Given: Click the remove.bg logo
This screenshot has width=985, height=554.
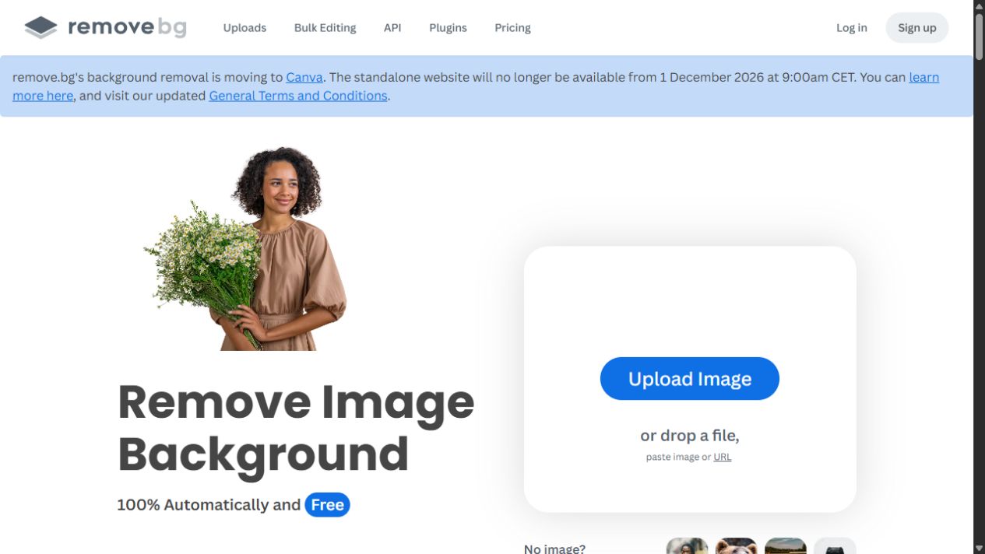Looking at the screenshot, I should (x=105, y=27).
